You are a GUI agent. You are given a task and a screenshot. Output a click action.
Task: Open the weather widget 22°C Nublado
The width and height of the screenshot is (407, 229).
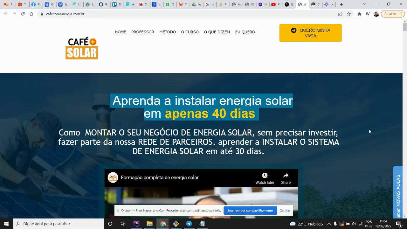[306, 224]
